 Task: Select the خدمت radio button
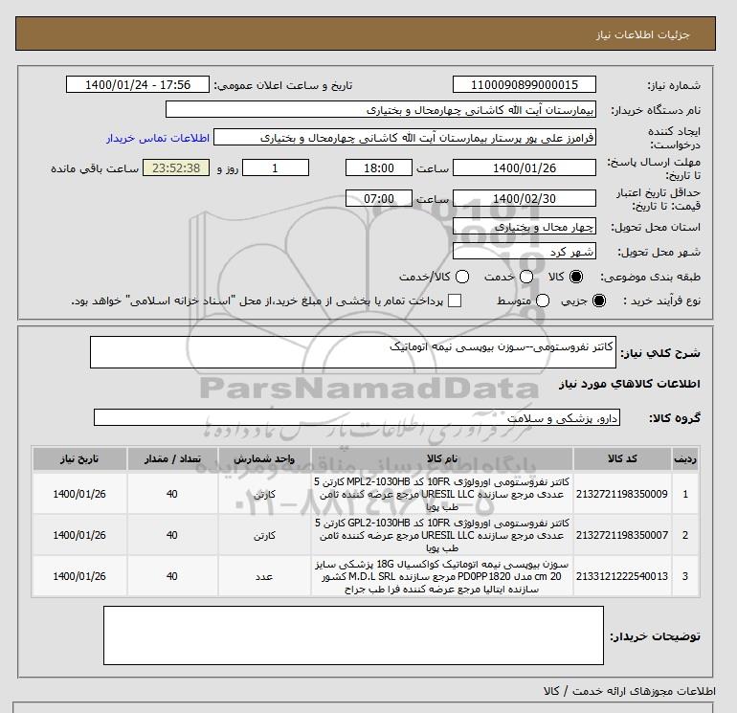(526, 277)
